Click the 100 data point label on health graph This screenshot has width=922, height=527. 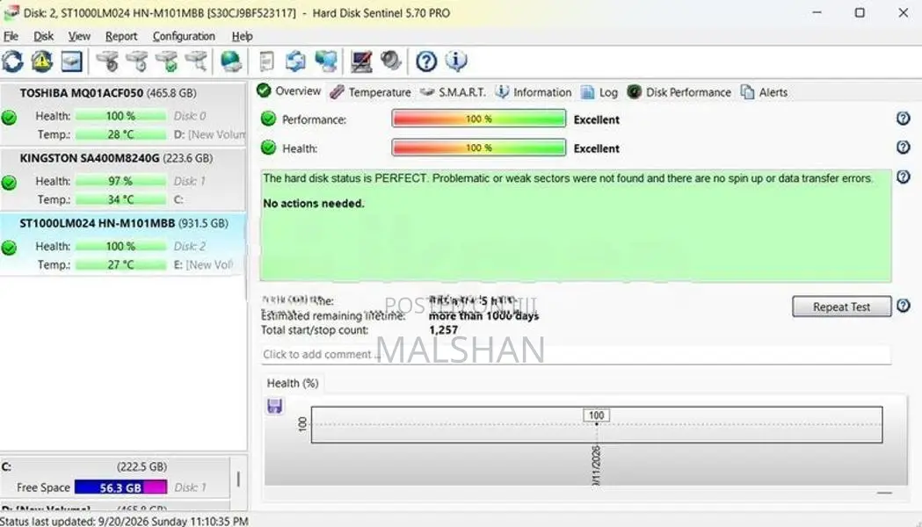(x=596, y=415)
